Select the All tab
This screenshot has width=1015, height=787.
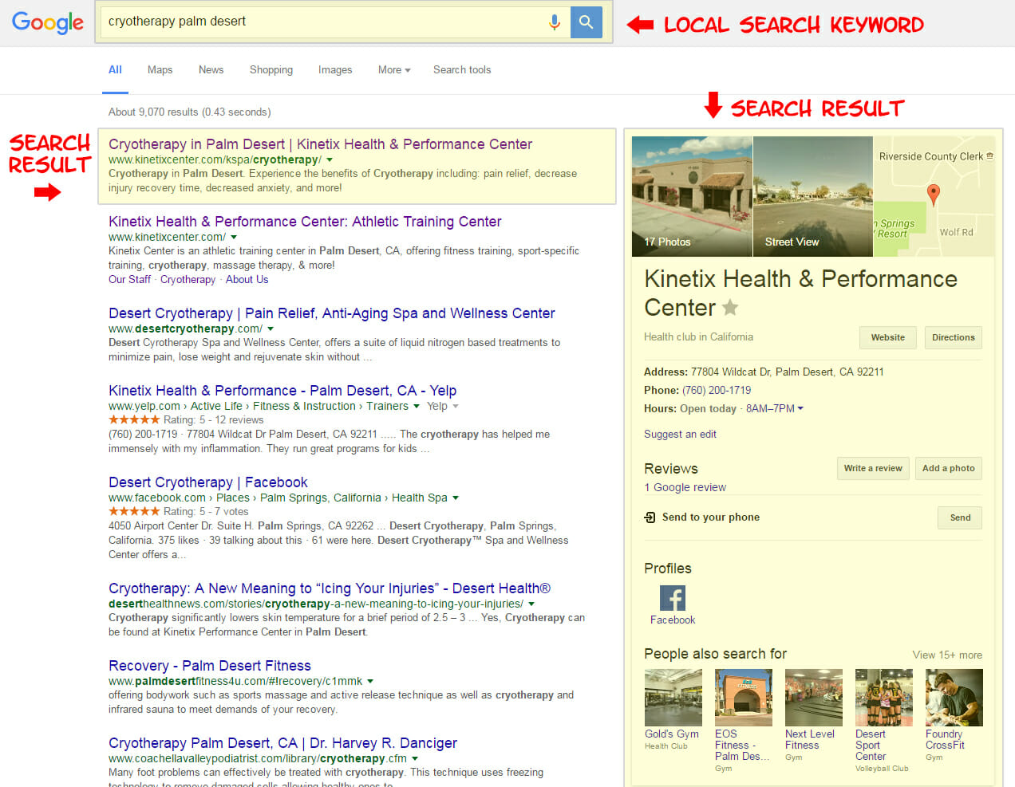point(115,70)
